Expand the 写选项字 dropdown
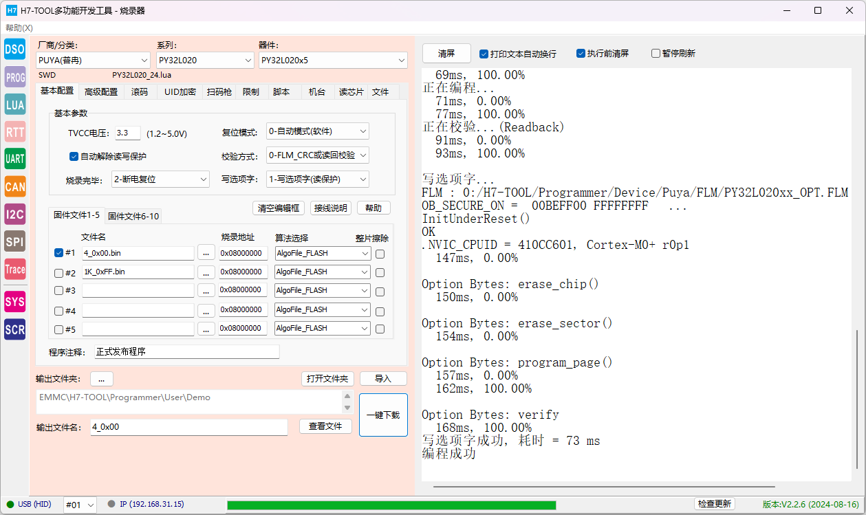The width and height of the screenshot is (866, 515). [318, 179]
